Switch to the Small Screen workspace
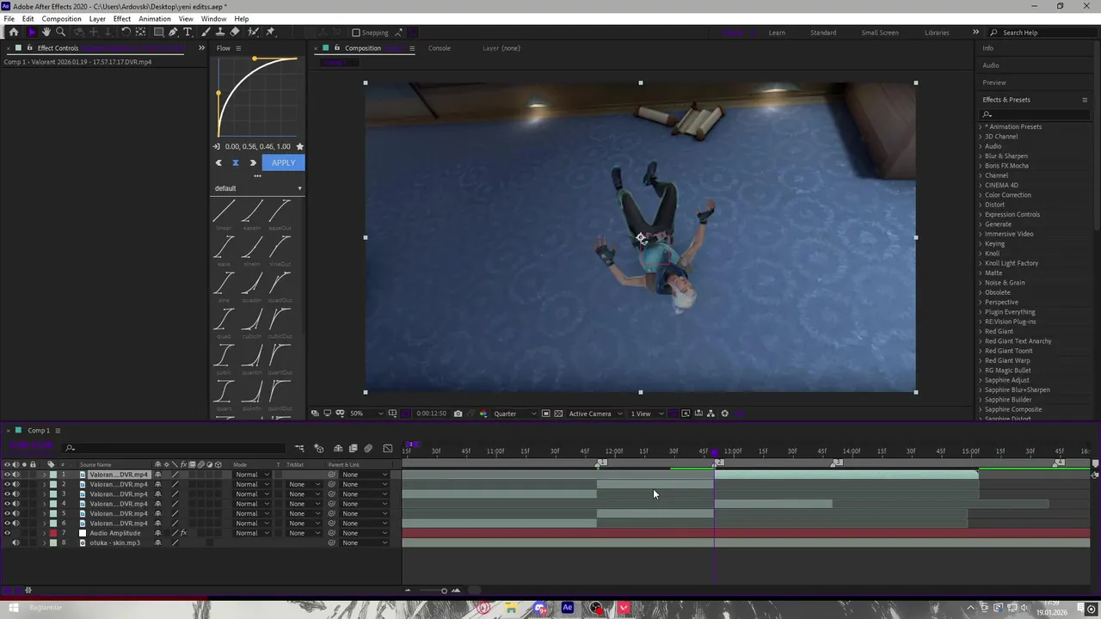 tap(880, 33)
